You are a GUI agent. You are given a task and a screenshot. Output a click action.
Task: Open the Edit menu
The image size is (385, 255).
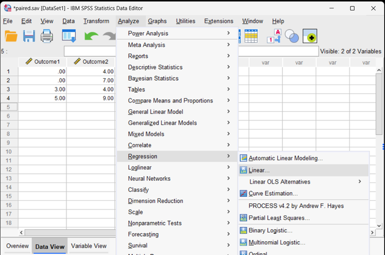[27, 21]
